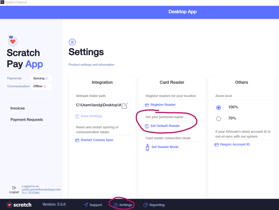
Task: Click the Offline red status icon
Action: (45, 86)
